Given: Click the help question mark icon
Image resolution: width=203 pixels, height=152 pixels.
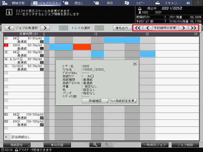Looking at the screenshot, I should tap(198, 3).
